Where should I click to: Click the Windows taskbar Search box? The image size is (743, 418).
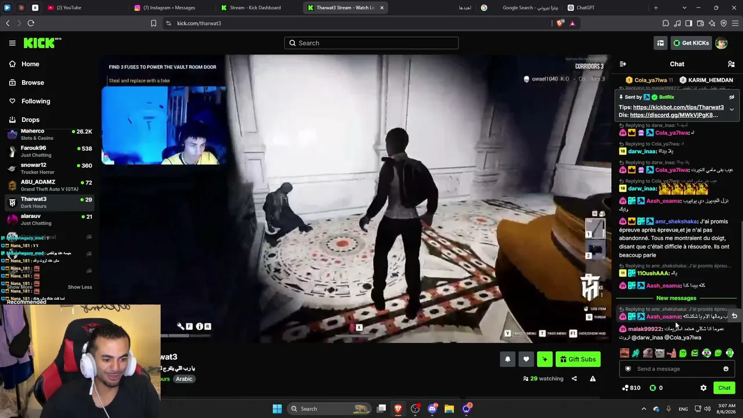(x=330, y=409)
